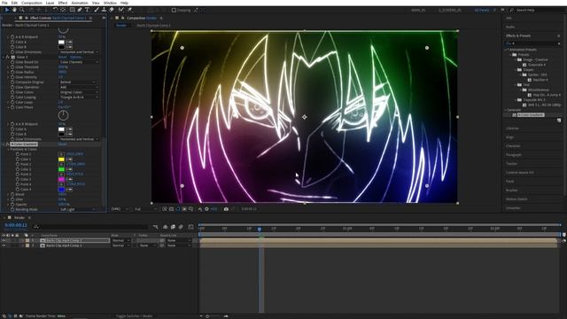Collapse the Positions & Colors group
The image size is (567, 319).
tap(8, 149)
